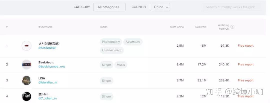Open Free report for xxxibgdrgn
The image size is (270, 103).
click(x=246, y=46)
